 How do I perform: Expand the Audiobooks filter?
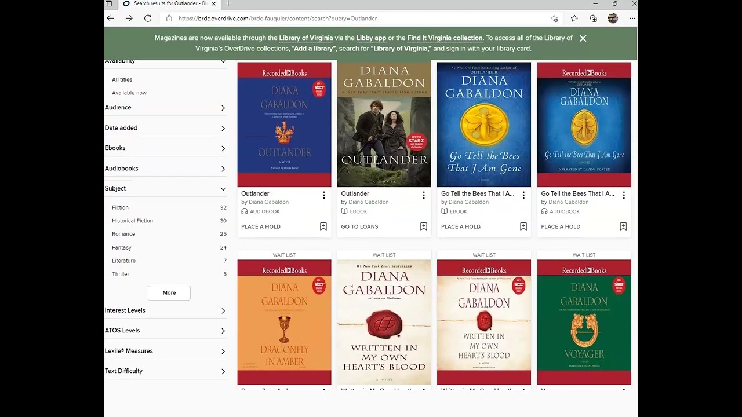pos(165,169)
